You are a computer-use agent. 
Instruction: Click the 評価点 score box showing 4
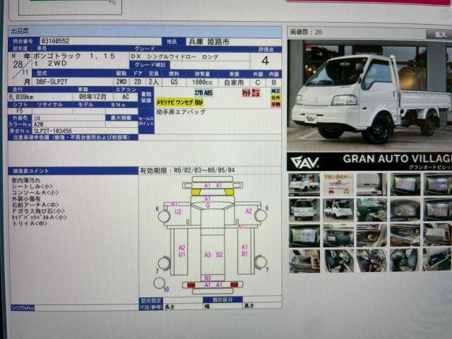click(x=265, y=61)
